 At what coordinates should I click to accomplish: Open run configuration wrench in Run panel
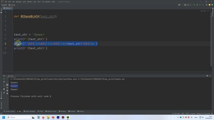coord(4,82)
